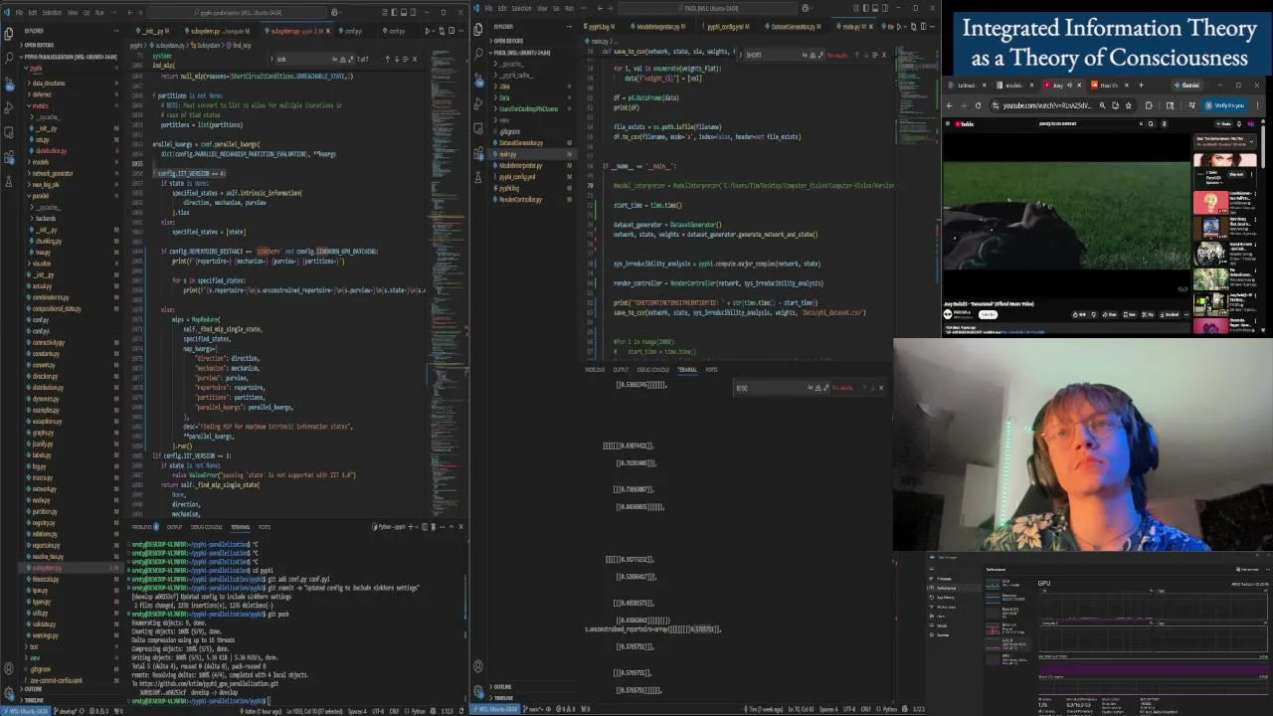Switch to DEBUG CONSOLE tab in right panel
The height and width of the screenshot is (716, 1273).
(x=653, y=370)
